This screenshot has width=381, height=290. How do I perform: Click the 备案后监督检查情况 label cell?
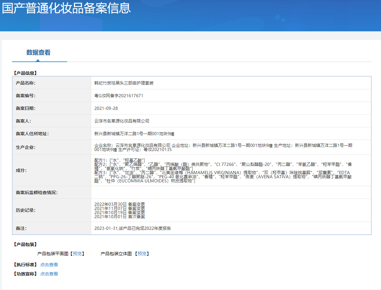coord(52,192)
